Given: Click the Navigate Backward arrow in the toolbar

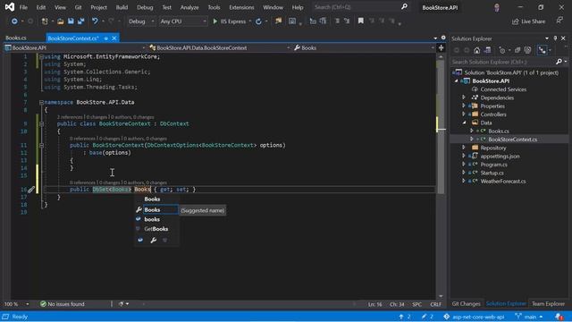Looking at the screenshot, I should pyautogui.click(x=14, y=21).
